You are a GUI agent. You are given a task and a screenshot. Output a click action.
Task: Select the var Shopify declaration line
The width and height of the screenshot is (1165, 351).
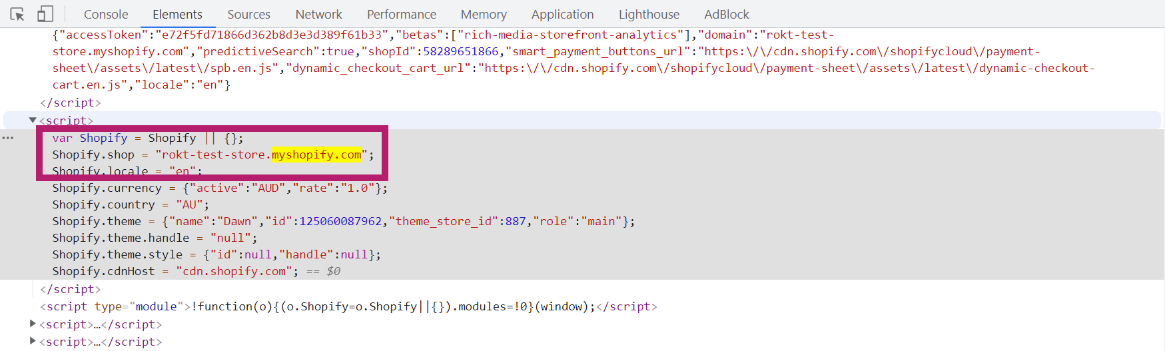point(148,138)
